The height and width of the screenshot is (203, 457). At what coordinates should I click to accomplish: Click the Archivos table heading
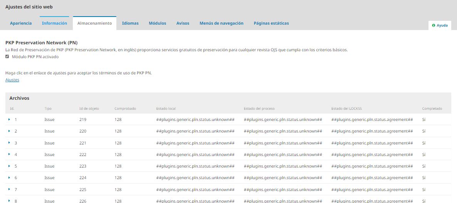(x=19, y=98)
